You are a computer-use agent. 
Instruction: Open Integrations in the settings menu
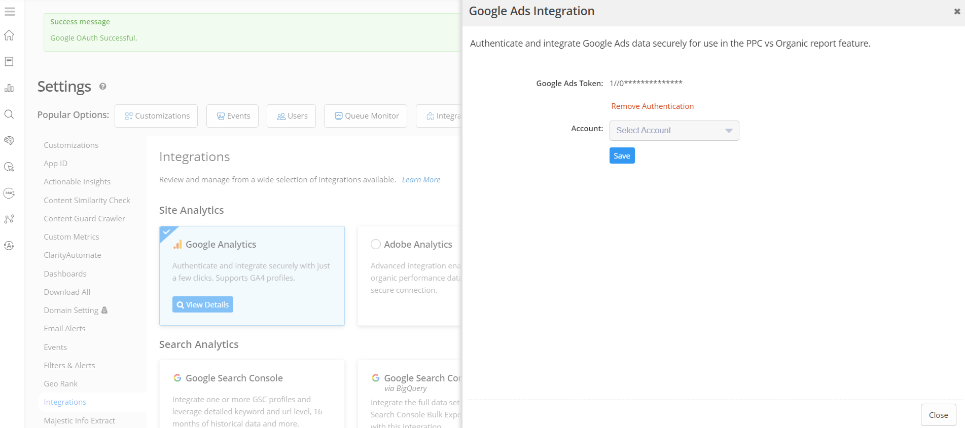click(65, 402)
